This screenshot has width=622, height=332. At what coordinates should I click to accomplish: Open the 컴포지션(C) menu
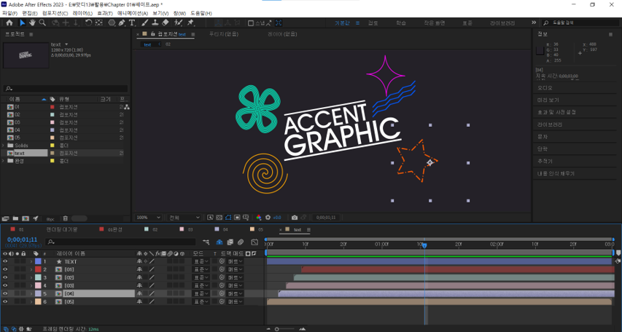coord(55,13)
